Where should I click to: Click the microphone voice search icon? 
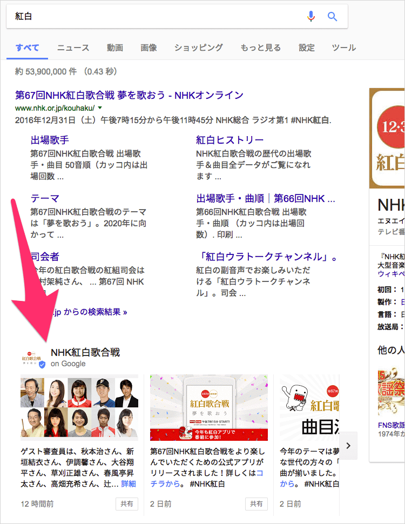310,16
